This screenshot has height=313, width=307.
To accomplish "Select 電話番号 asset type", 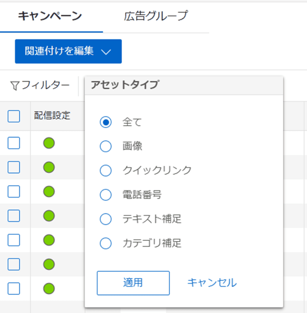I will (x=106, y=195).
